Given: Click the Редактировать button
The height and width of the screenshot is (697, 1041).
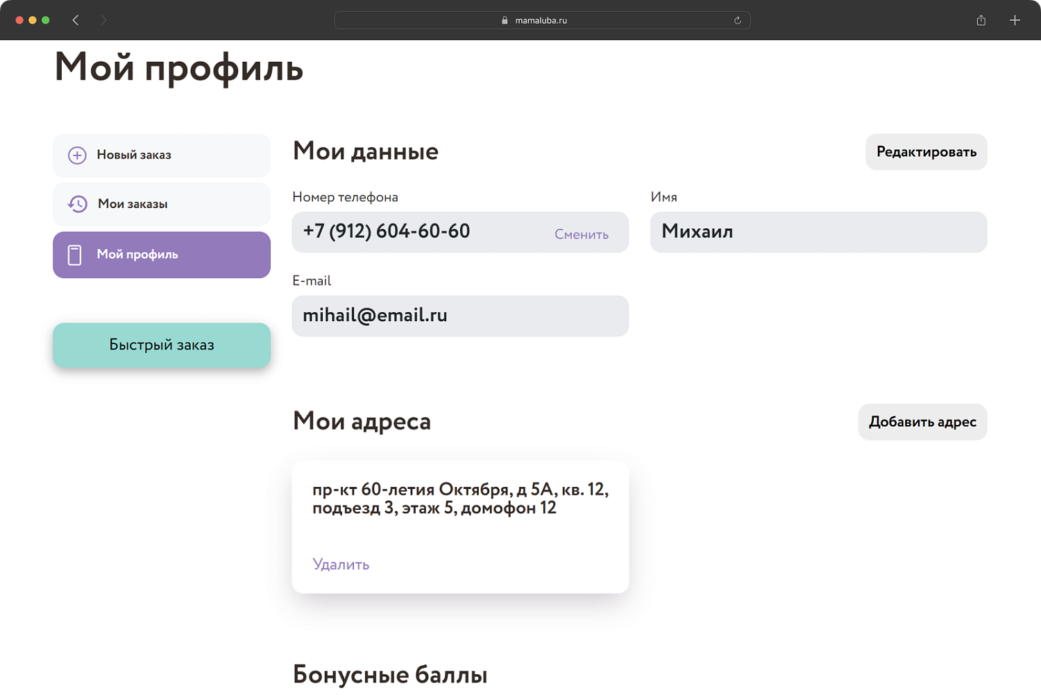Looking at the screenshot, I should tap(926, 152).
